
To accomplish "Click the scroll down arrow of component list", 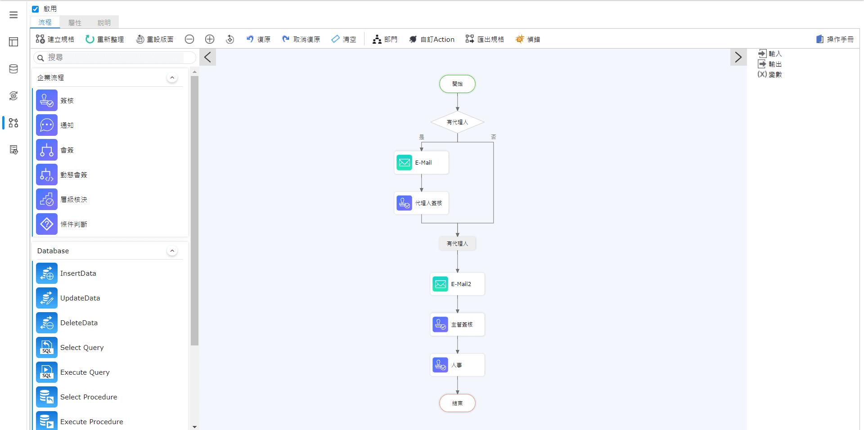I will [194, 426].
